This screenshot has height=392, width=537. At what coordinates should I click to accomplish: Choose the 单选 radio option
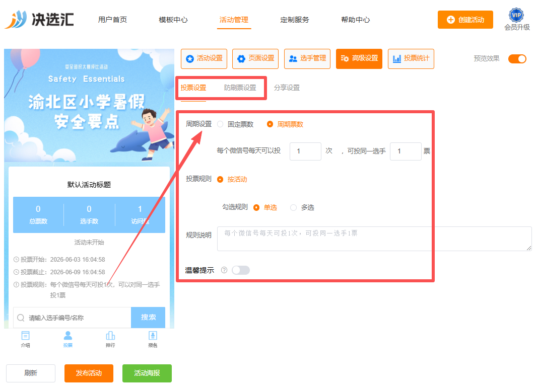tap(256, 208)
